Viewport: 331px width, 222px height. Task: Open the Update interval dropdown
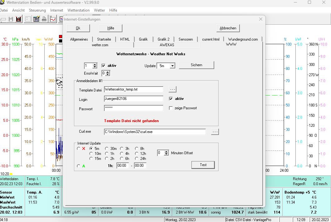coord(172,66)
